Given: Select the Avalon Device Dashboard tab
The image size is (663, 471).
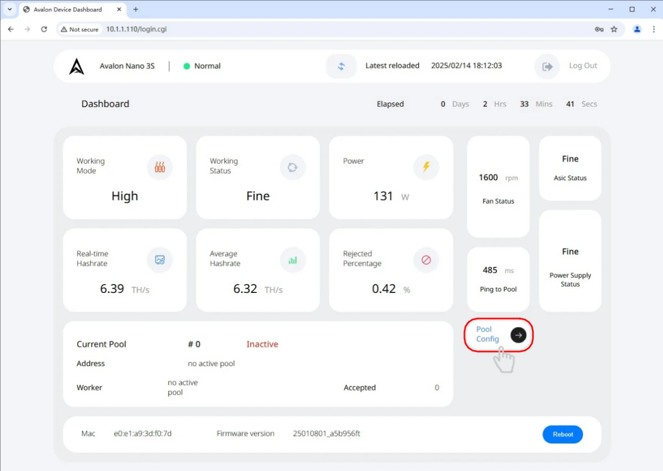Looking at the screenshot, I should (68, 9).
